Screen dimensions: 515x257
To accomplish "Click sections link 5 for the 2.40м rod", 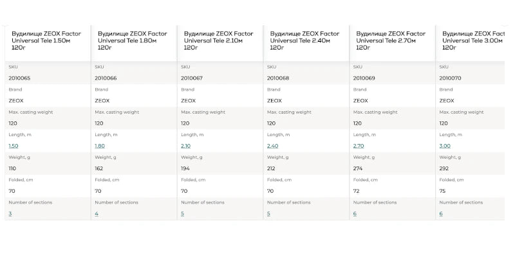I will [269, 213].
